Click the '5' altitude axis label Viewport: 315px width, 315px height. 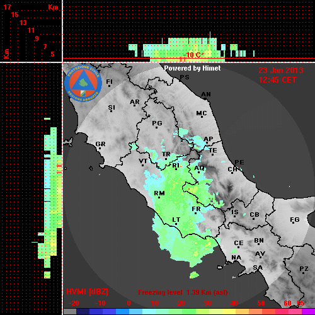click(x=52, y=54)
